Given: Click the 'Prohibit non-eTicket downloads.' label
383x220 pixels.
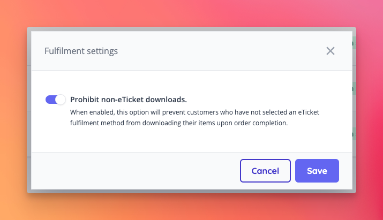Looking at the screenshot, I should 129,100.
